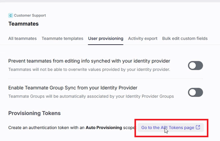The width and height of the screenshot is (220, 141).
Task: Go to the Activity export tab
Action: pos(143,38)
